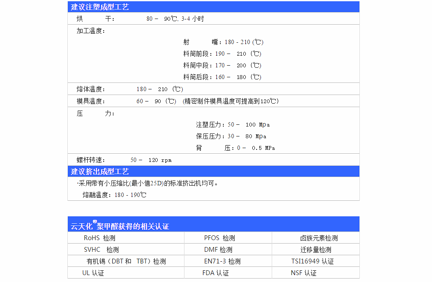Screen dimensions: 432x282
Task: Click the 熔融温度 180 - 190℃ line
Action: coord(114,195)
